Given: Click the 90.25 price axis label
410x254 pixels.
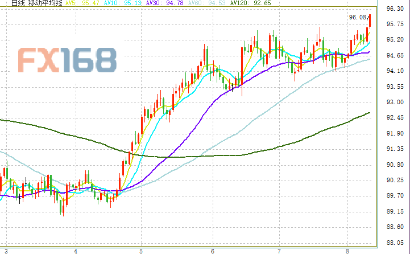Looking at the screenshot, I should [x=394, y=180].
